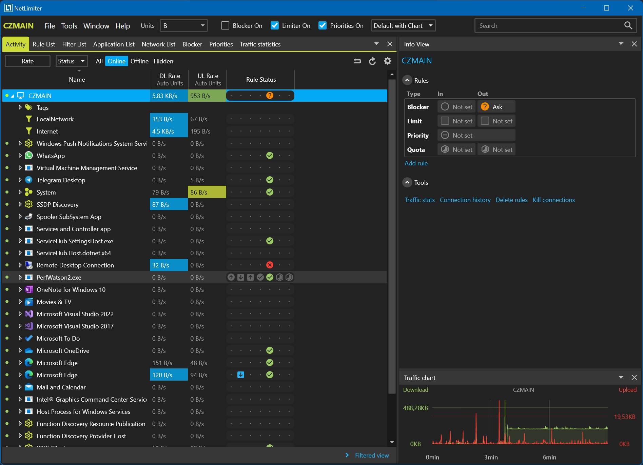Collapse the Tools section
The width and height of the screenshot is (643, 465).
[x=407, y=182]
